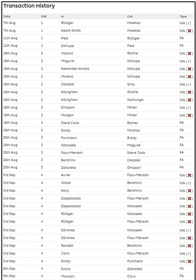Screen dimensions: 196x280
Task: Click the red X in the Adam Smith row
Action: coord(189,31)
